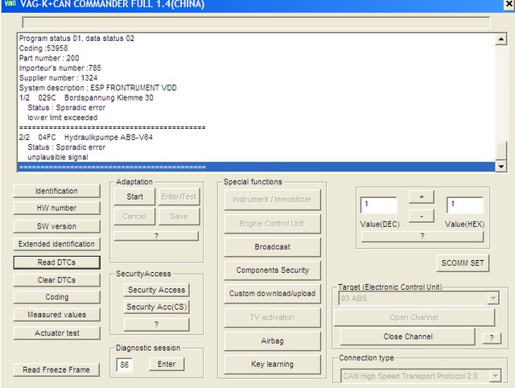Expand the Connection type dropdown
The width and height of the screenshot is (515, 388).
pos(496,376)
